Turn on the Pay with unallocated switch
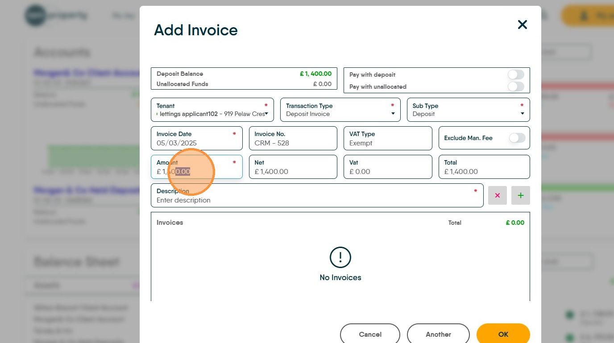Screen dimensions: 614x343 coord(516,87)
